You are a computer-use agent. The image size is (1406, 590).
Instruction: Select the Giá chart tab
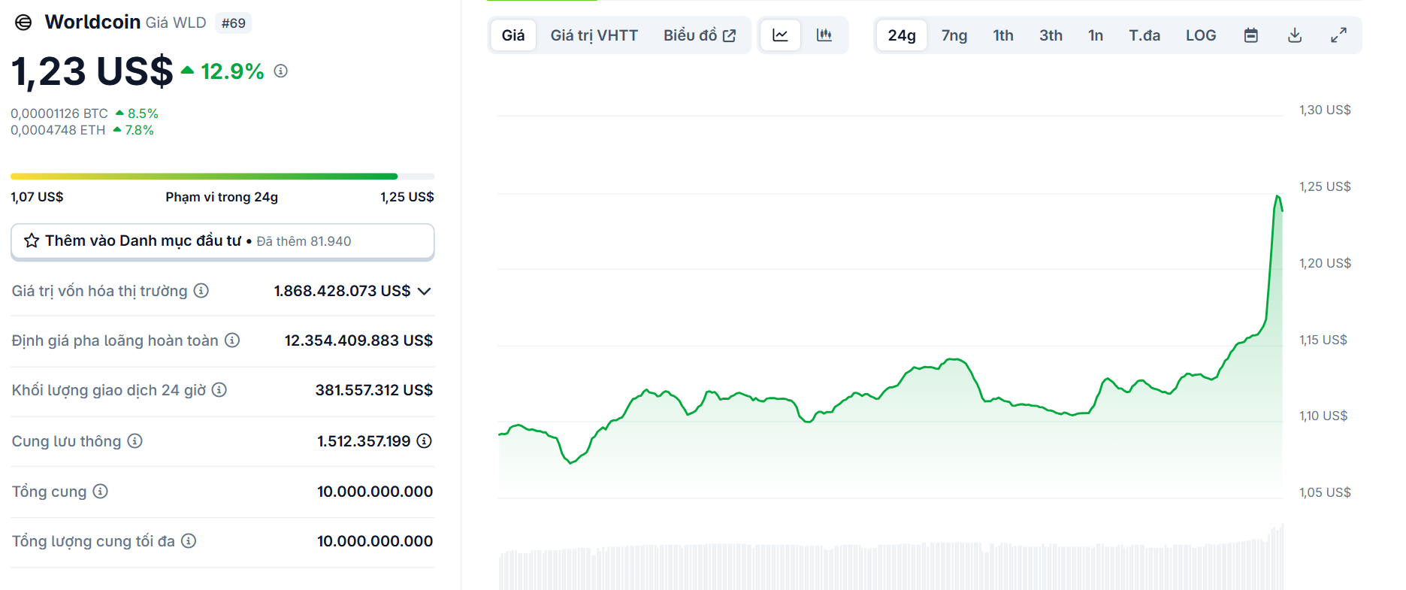click(x=513, y=35)
